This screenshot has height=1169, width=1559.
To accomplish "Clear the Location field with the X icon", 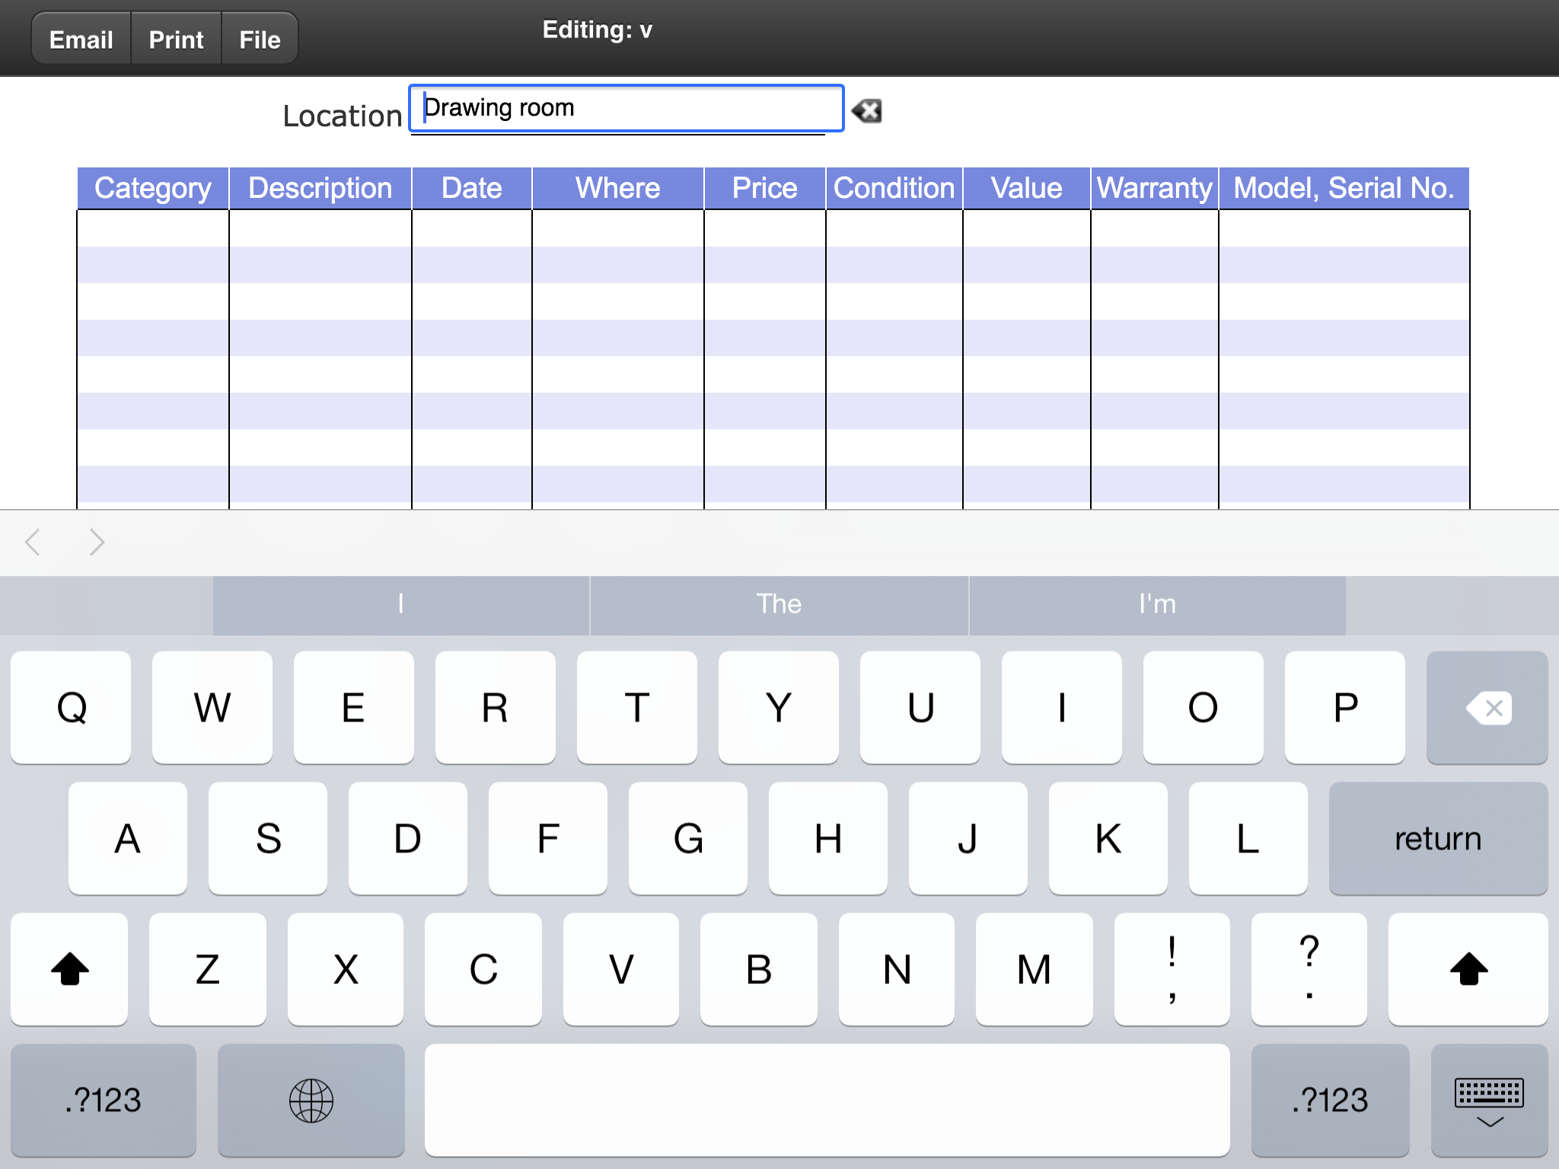I will tap(866, 111).
